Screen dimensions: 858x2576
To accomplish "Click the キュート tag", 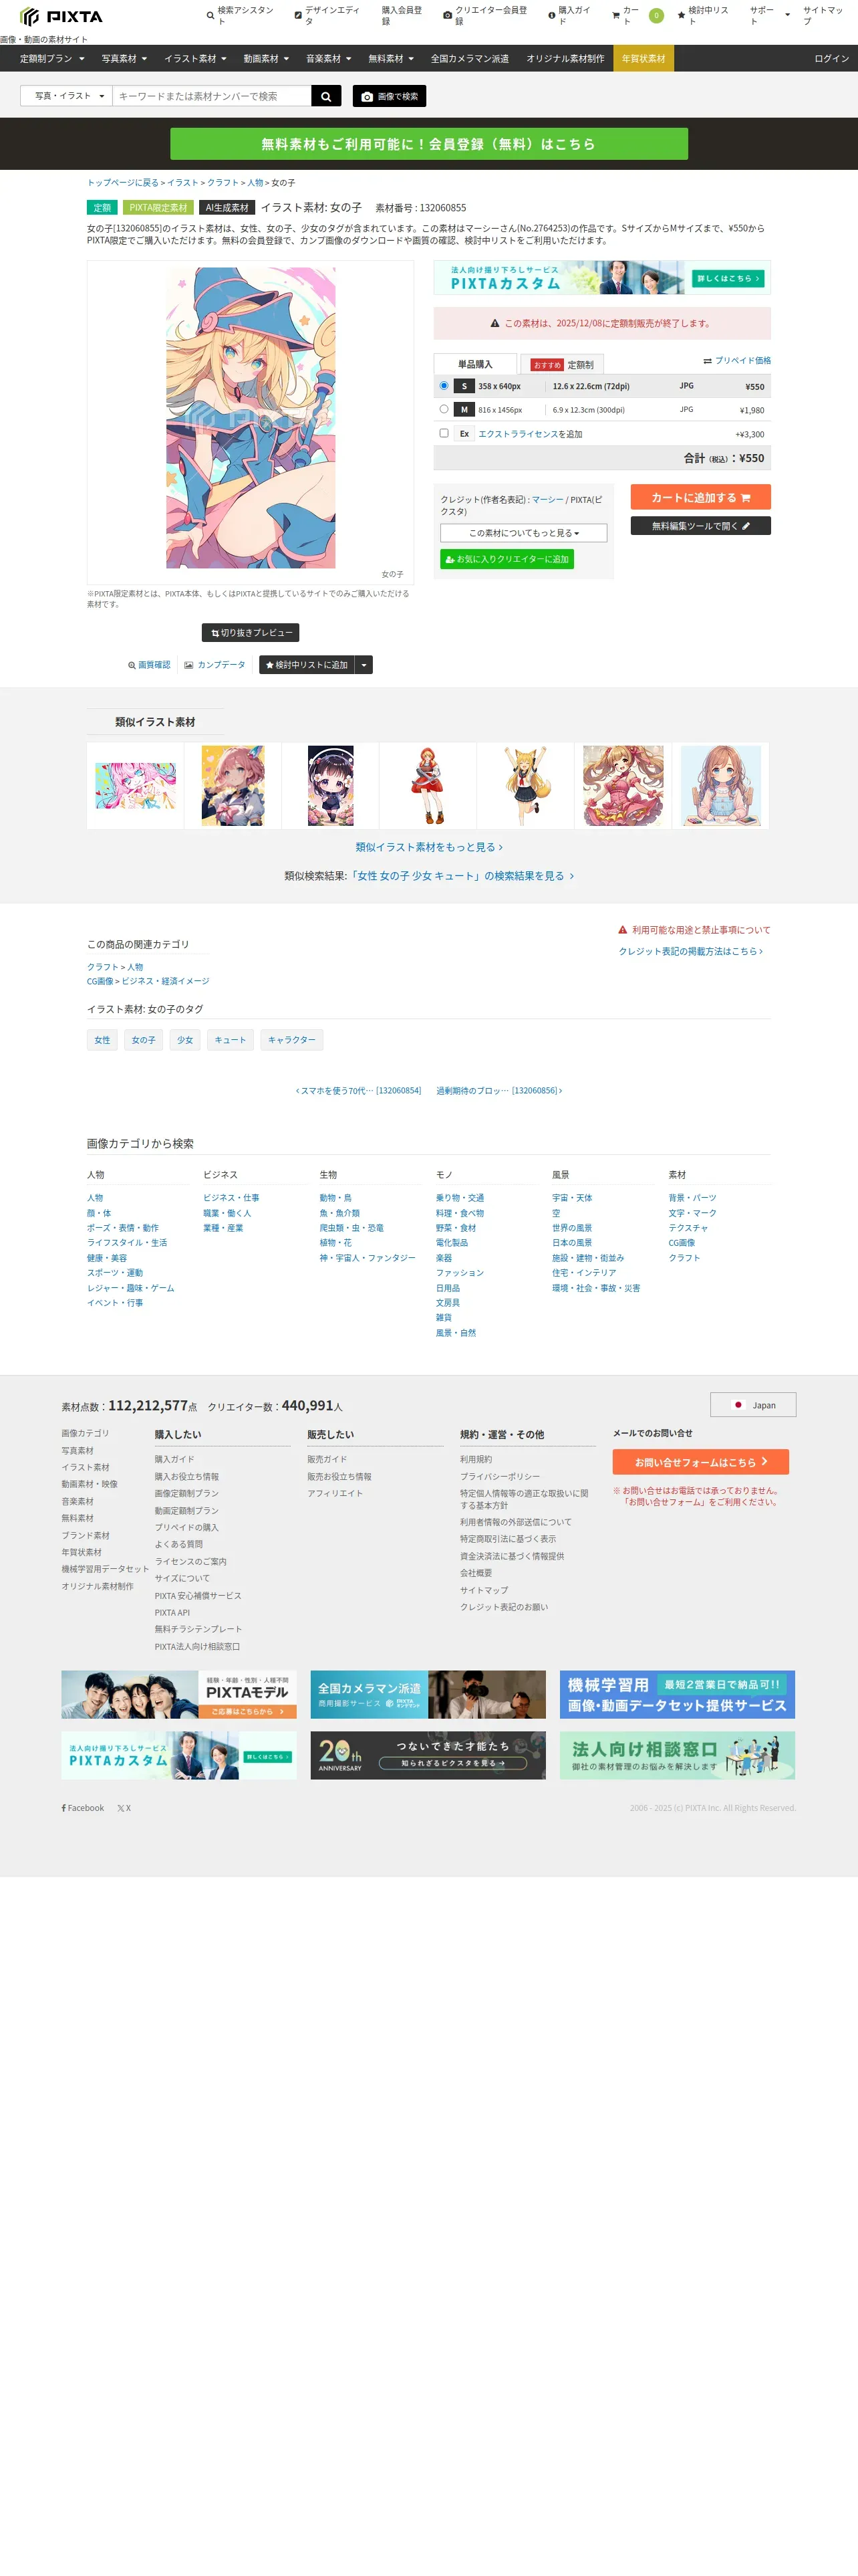I will [230, 1040].
